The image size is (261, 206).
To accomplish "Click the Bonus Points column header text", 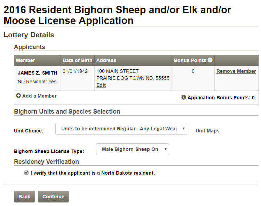I will (190, 60).
